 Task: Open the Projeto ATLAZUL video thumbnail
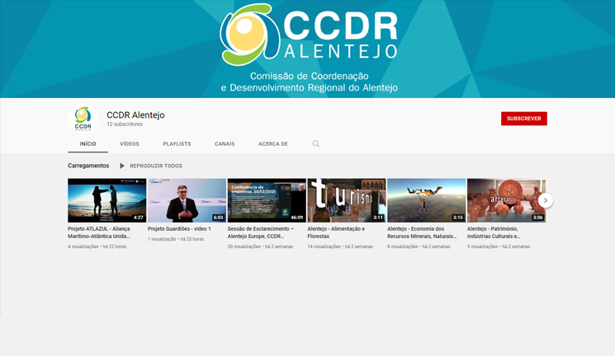coord(106,200)
